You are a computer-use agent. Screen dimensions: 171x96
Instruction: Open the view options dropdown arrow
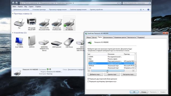pyautogui.click(x=143, y=10)
